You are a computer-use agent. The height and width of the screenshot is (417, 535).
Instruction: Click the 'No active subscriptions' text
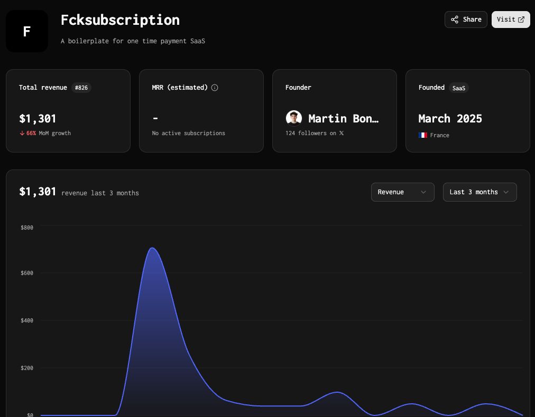coord(188,133)
